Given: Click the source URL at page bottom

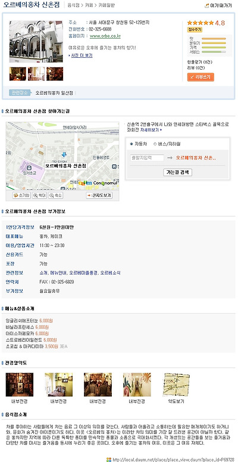Looking at the screenshot, I should pyautogui.click(x=174, y=460).
